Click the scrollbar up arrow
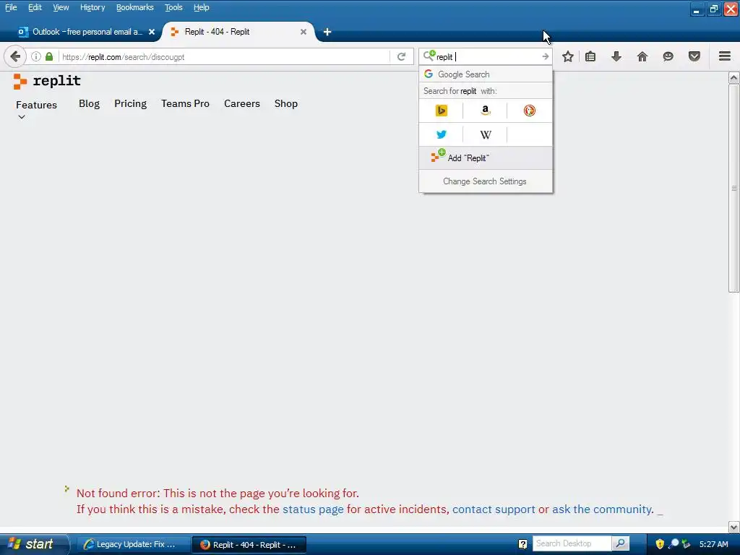 click(734, 78)
